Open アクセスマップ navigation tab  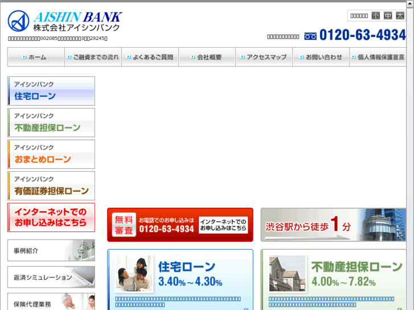point(264,57)
